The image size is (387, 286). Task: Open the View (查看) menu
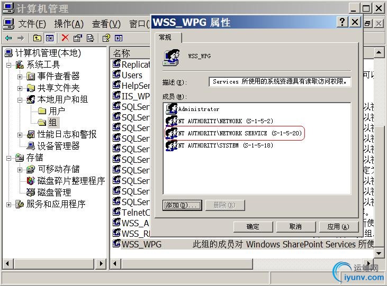[106, 24]
